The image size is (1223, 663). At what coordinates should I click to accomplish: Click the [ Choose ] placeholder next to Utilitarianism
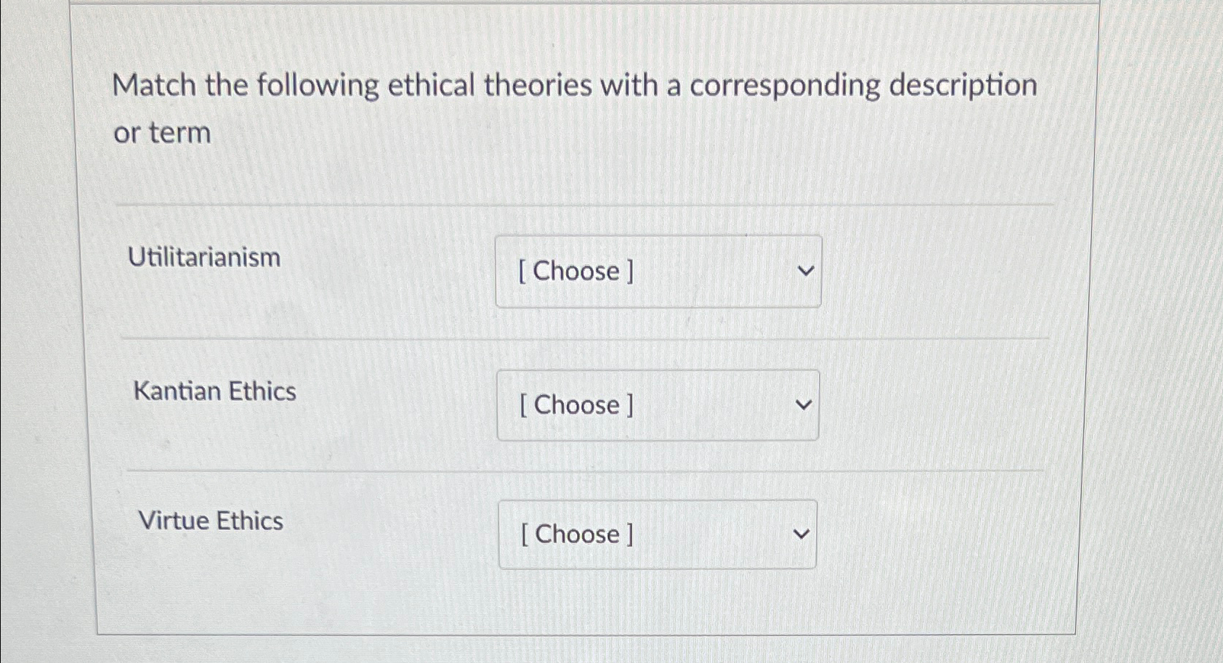[576, 272]
